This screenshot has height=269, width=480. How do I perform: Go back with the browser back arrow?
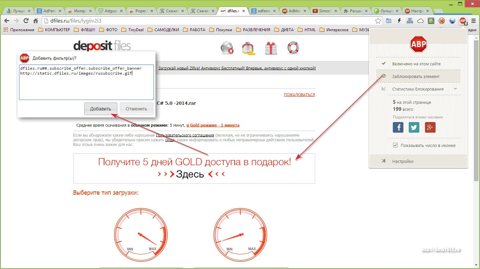tap(7, 21)
